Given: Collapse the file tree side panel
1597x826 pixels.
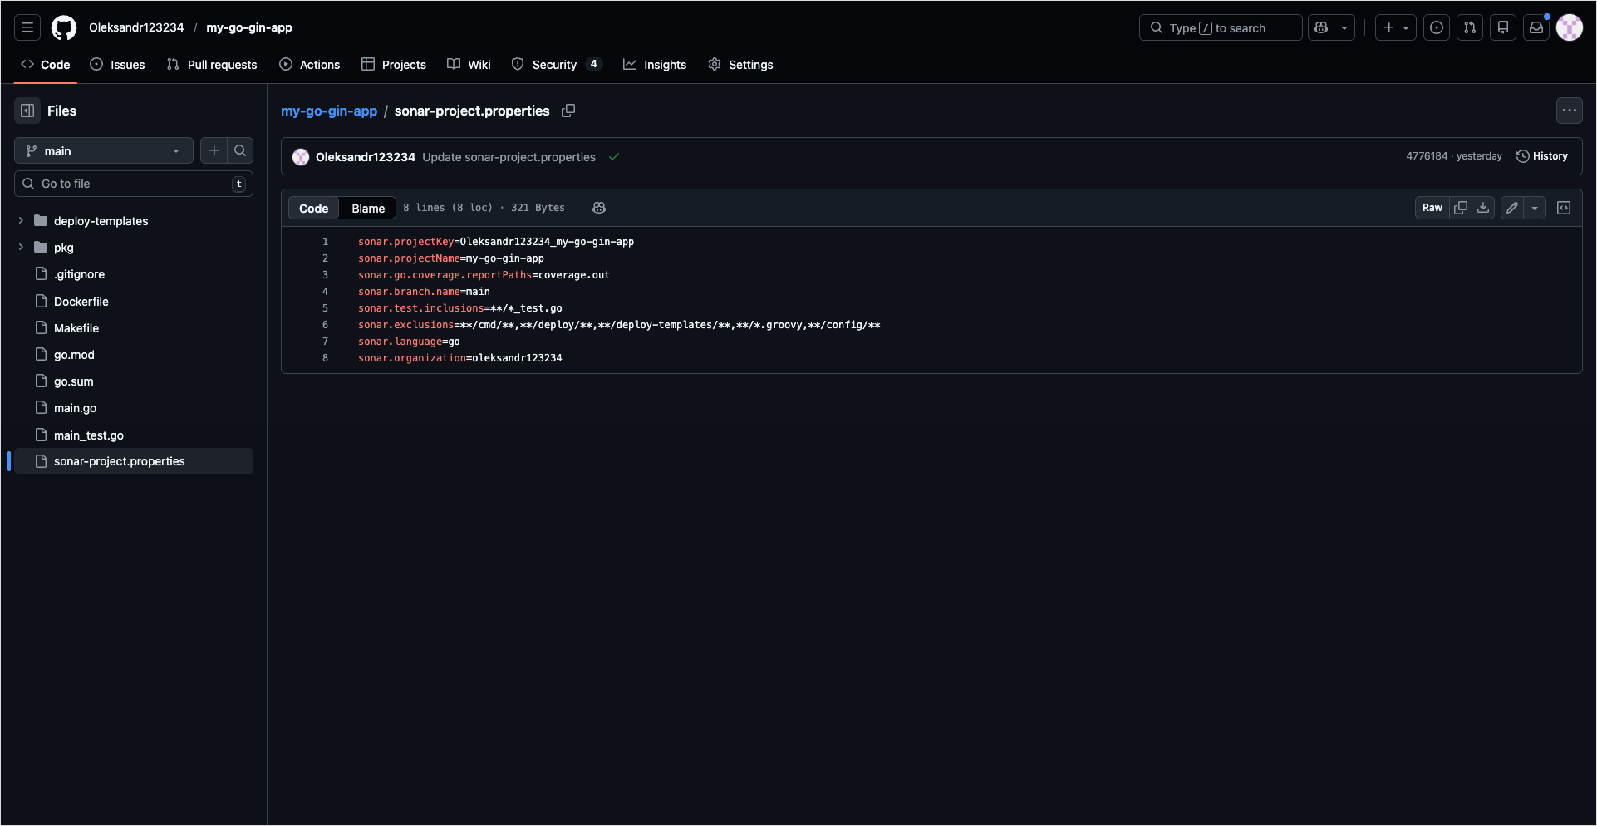Looking at the screenshot, I should [27, 111].
